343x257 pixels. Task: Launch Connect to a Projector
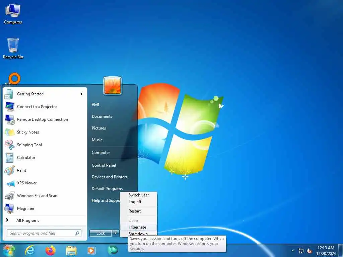pos(45,107)
